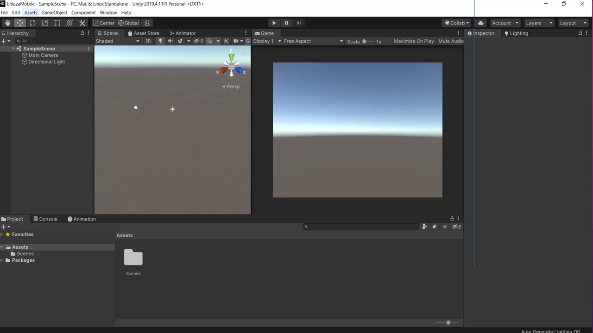Screen dimensions: 593x333
Task: Click the sun light gizmo in scene
Action: pyautogui.click(x=172, y=109)
